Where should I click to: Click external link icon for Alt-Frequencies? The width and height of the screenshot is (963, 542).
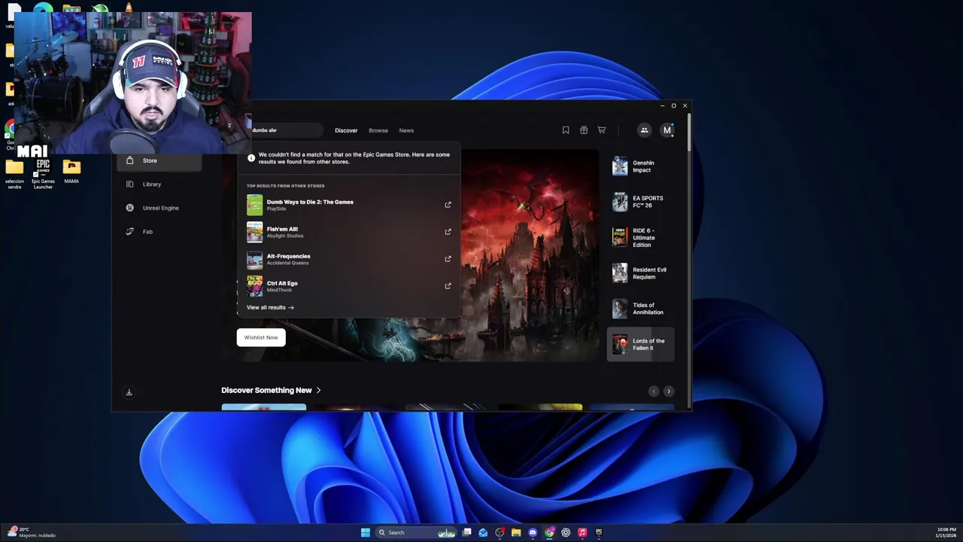pos(448,259)
